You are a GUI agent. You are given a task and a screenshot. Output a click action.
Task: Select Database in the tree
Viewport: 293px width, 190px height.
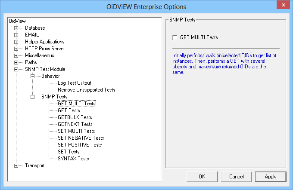tap(35, 28)
